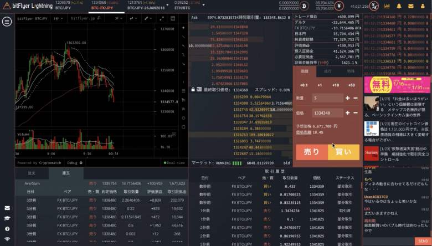The image size is (432, 246).
Task: Toggle the order book lock icon
Action: (193, 90)
